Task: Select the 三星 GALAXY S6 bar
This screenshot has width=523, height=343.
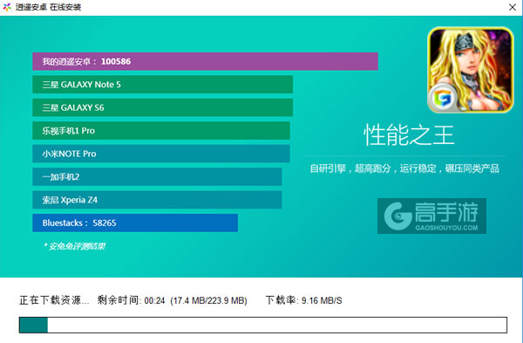Action: [162, 107]
